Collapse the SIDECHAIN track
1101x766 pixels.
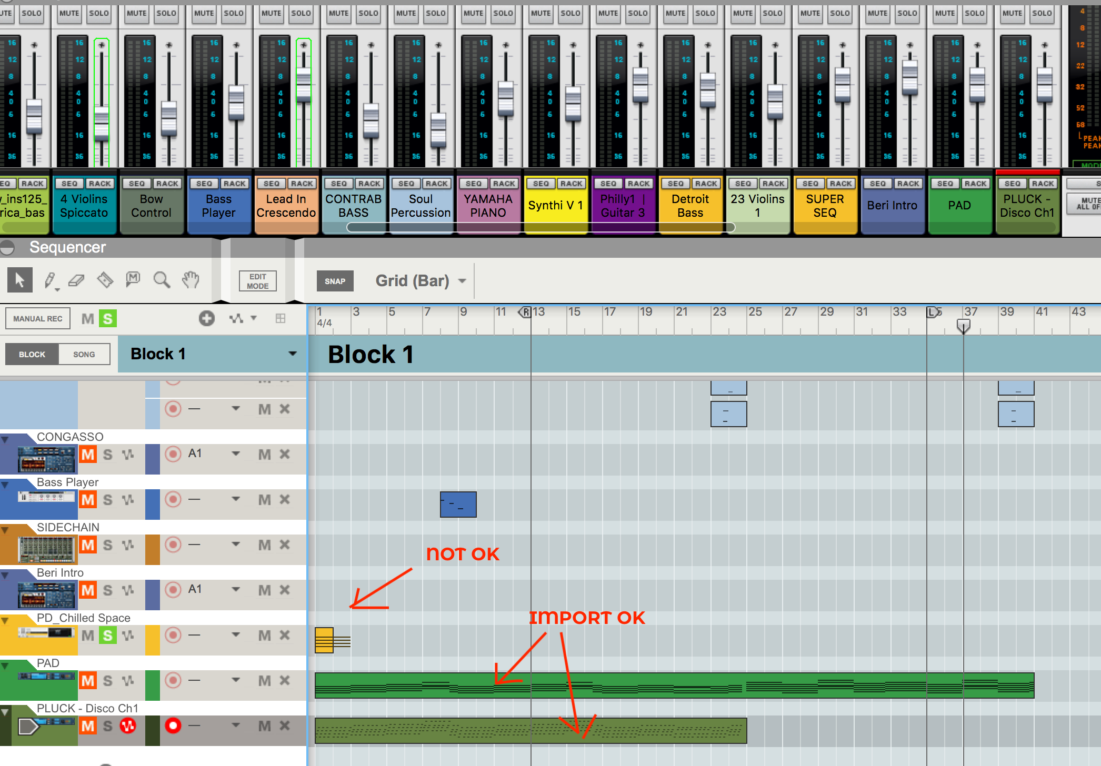(x=5, y=530)
